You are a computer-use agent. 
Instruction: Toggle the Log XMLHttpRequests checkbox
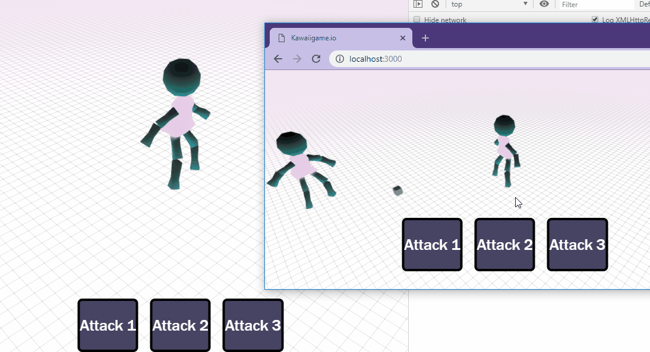595,20
